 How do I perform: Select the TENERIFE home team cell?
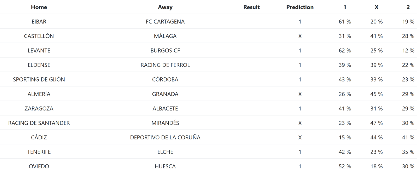(x=39, y=152)
